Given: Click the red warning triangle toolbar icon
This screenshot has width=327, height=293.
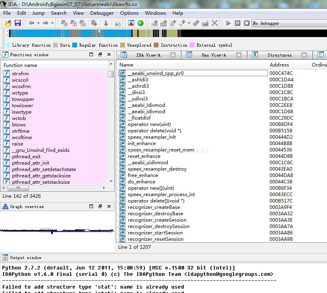Looking at the screenshot, I should point(131,24).
